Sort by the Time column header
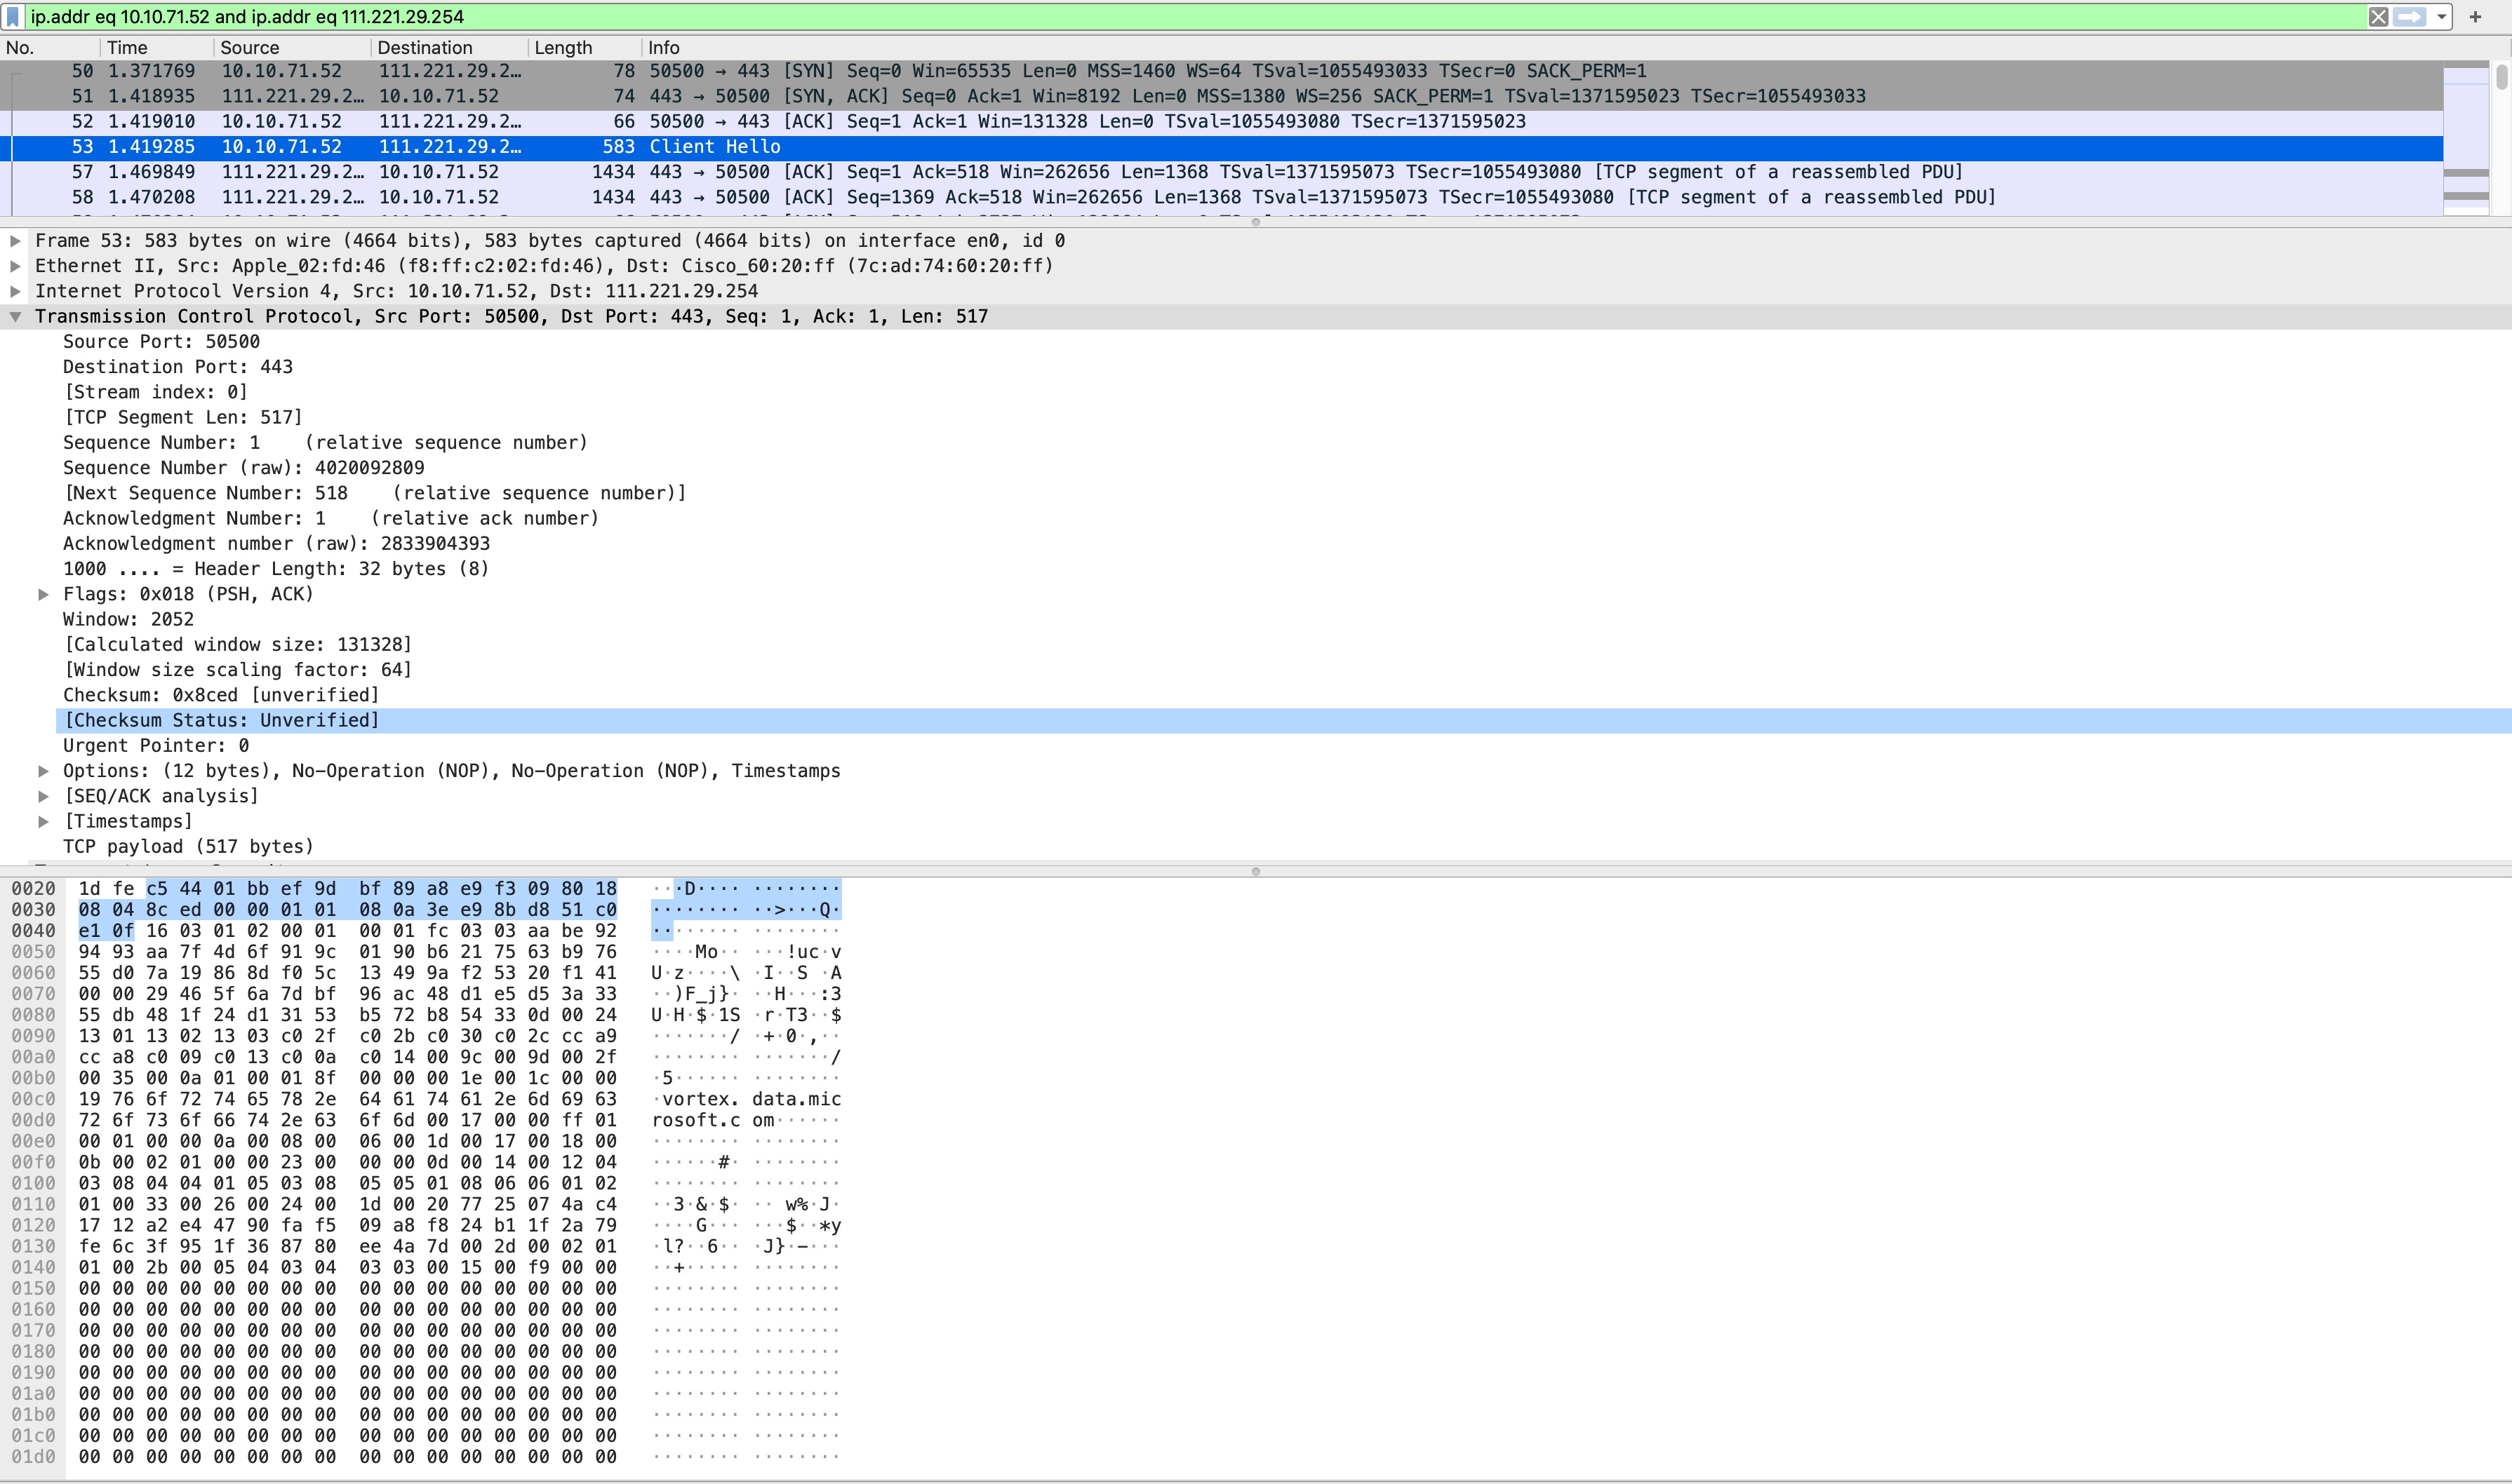The image size is (2512, 1484). [x=157, y=47]
